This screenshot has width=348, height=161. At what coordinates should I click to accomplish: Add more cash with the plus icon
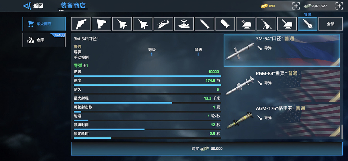(x=339, y=6)
